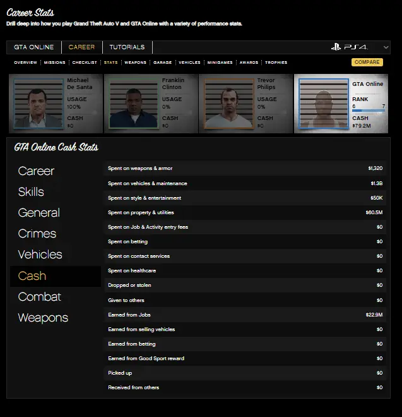
Task: Open the GTA ONLINE tab
Action: [x=33, y=47]
